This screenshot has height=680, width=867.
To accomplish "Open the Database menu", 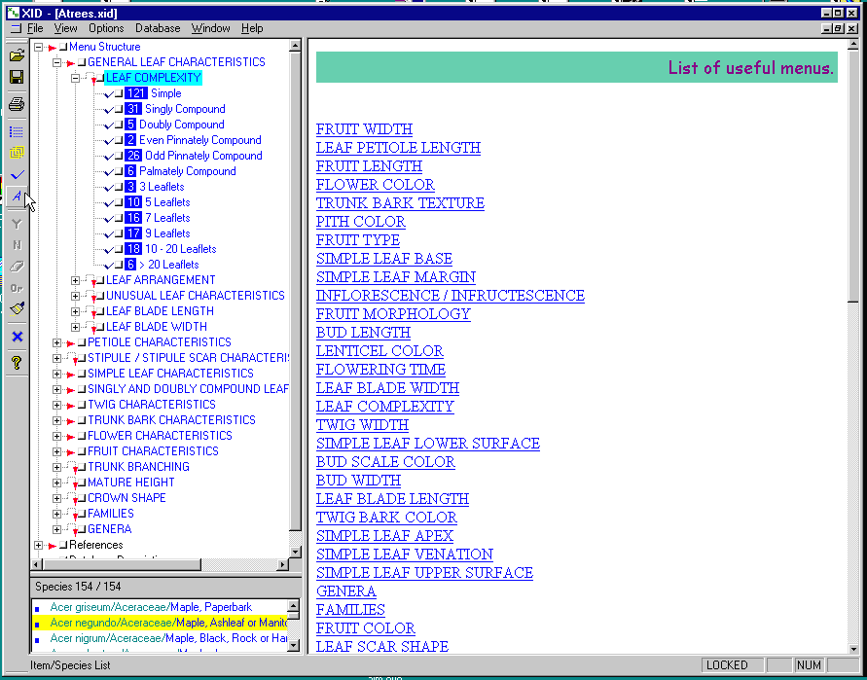I will pyautogui.click(x=158, y=28).
